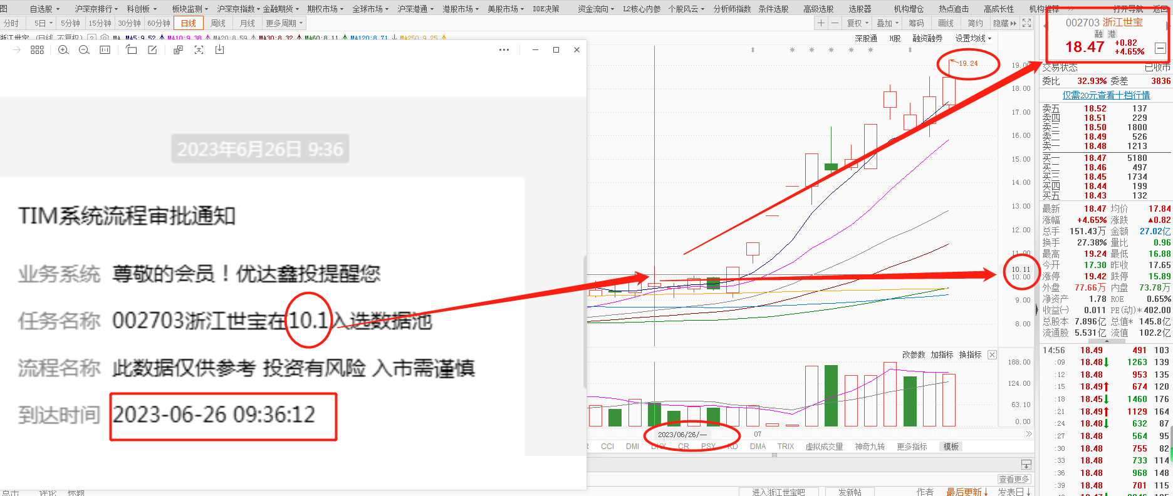Expand the 科创板 dropdown
Viewport: 1173px width, 496px height.
(x=141, y=9)
